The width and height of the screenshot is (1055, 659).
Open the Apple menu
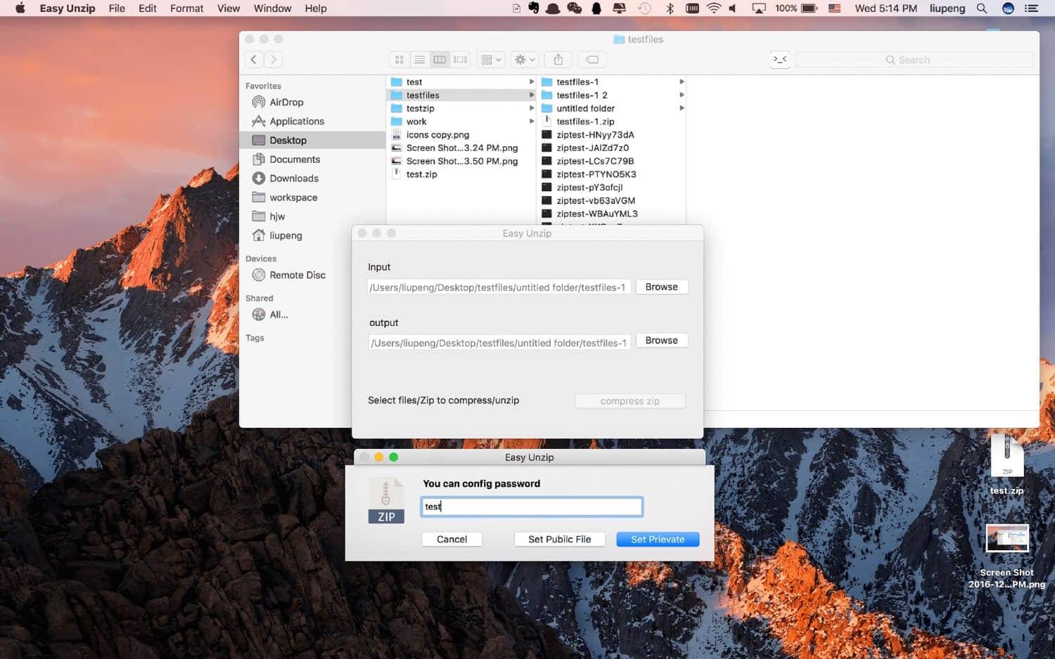20,8
